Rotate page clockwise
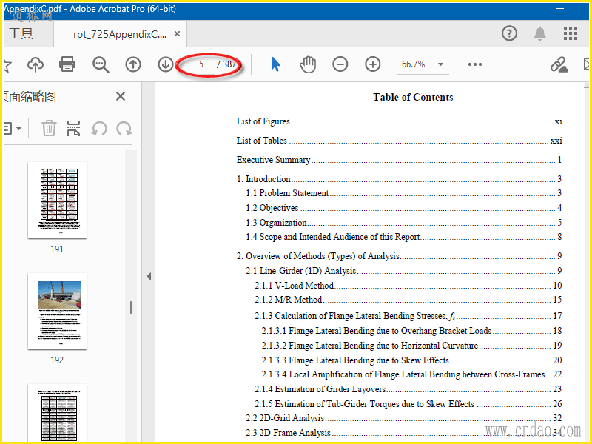This screenshot has height=444, width=592. pos(124,128)
